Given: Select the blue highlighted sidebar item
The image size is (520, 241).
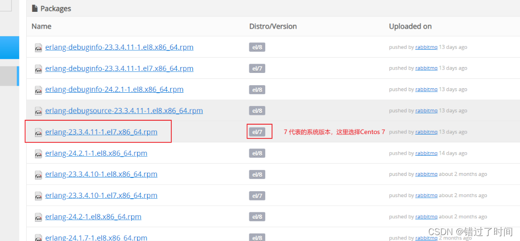Looking at the screenshot, I should [9, 48].
